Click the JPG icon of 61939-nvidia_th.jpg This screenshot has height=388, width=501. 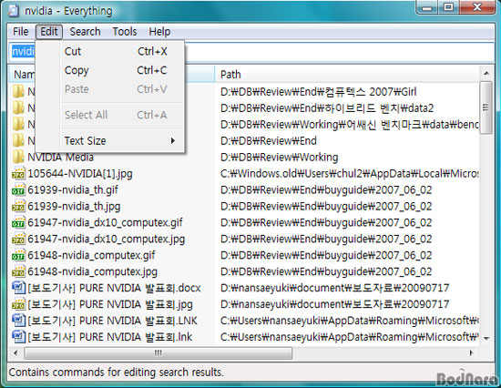(x=18, y=206)
